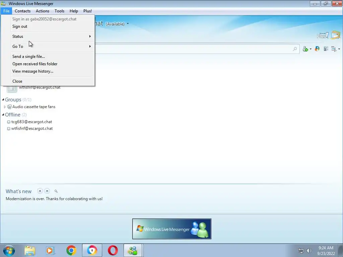Click the network tray icon

pyautogui.click(x=301, y=251)
